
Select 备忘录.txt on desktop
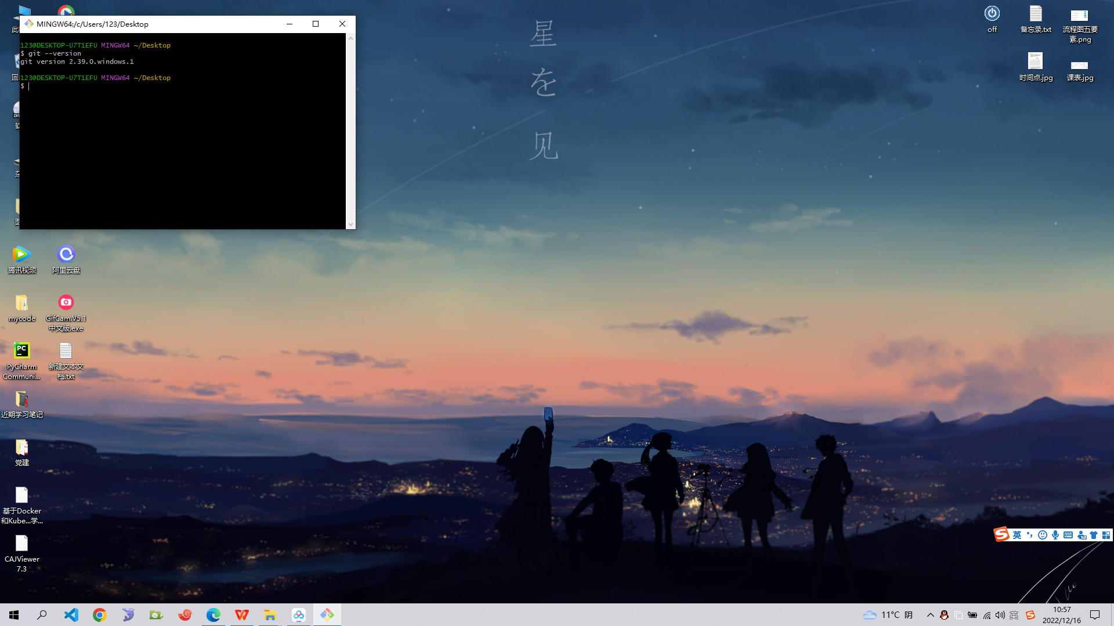(1036, 19)
